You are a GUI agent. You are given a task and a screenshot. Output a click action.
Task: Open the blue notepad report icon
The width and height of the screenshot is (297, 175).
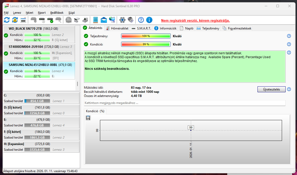(x=96, y=20)
